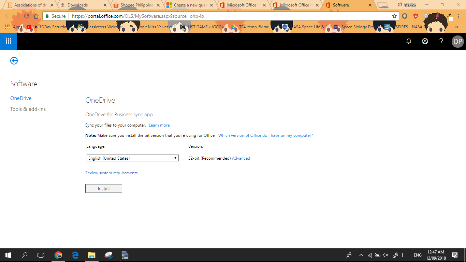
Task: Open File Explorer from the taskbar
Action: (x=91, y=255)
